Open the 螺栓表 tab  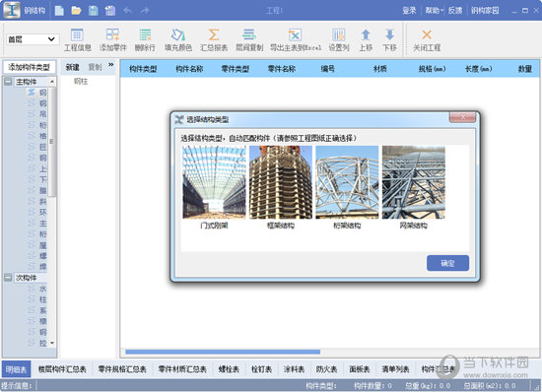point(229,369)
